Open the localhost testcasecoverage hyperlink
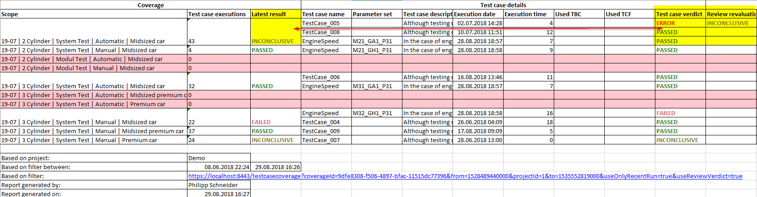The image size is (757, 197). 465,176
